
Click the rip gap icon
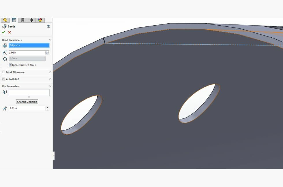(x=5, y=108)
